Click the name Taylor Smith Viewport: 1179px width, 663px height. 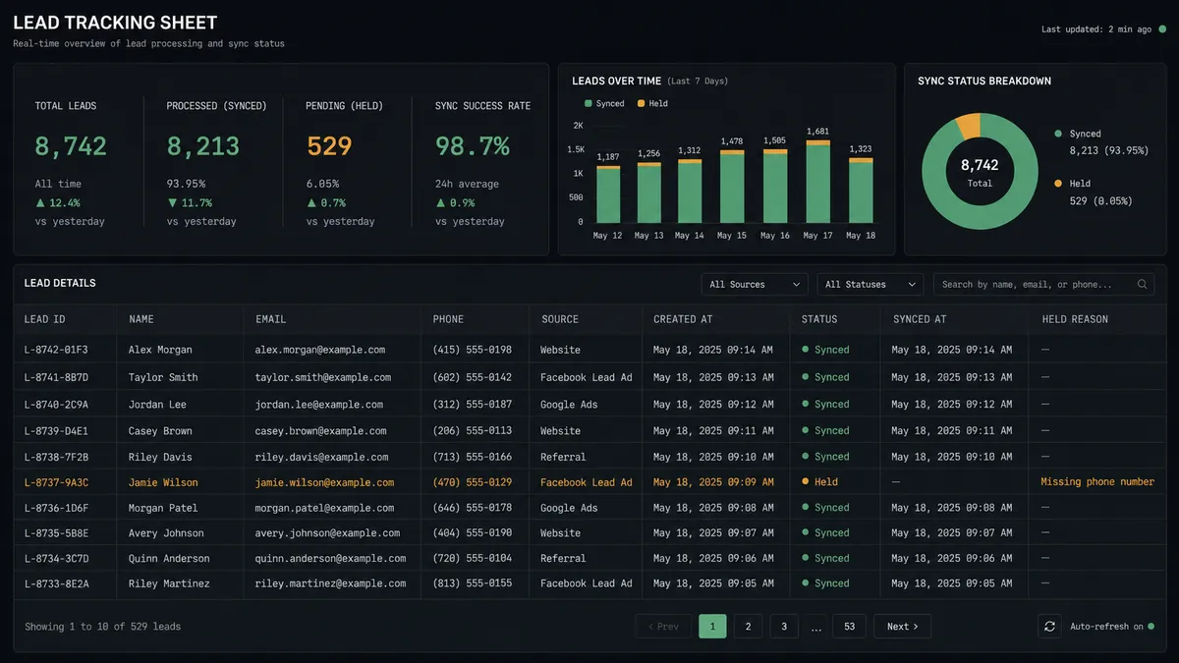click(163, 377)
